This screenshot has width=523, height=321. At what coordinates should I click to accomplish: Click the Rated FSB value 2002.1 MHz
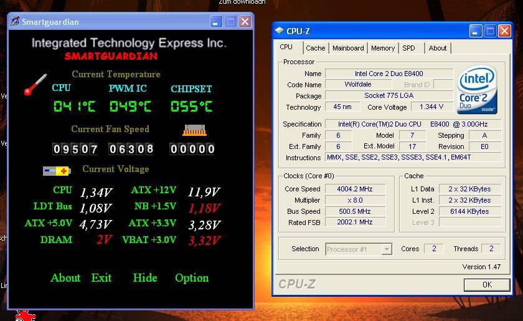coord(355,222)
